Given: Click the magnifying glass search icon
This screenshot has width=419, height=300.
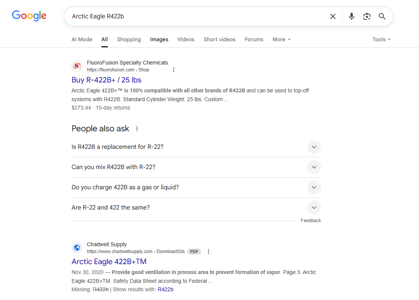Looking at the screenshot, I should (382, 16).
